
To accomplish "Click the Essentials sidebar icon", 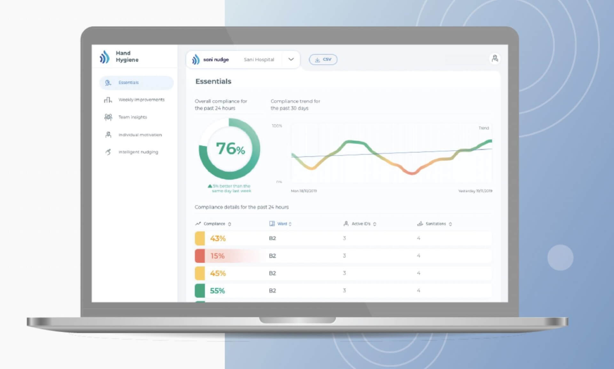I will point(108,83).
